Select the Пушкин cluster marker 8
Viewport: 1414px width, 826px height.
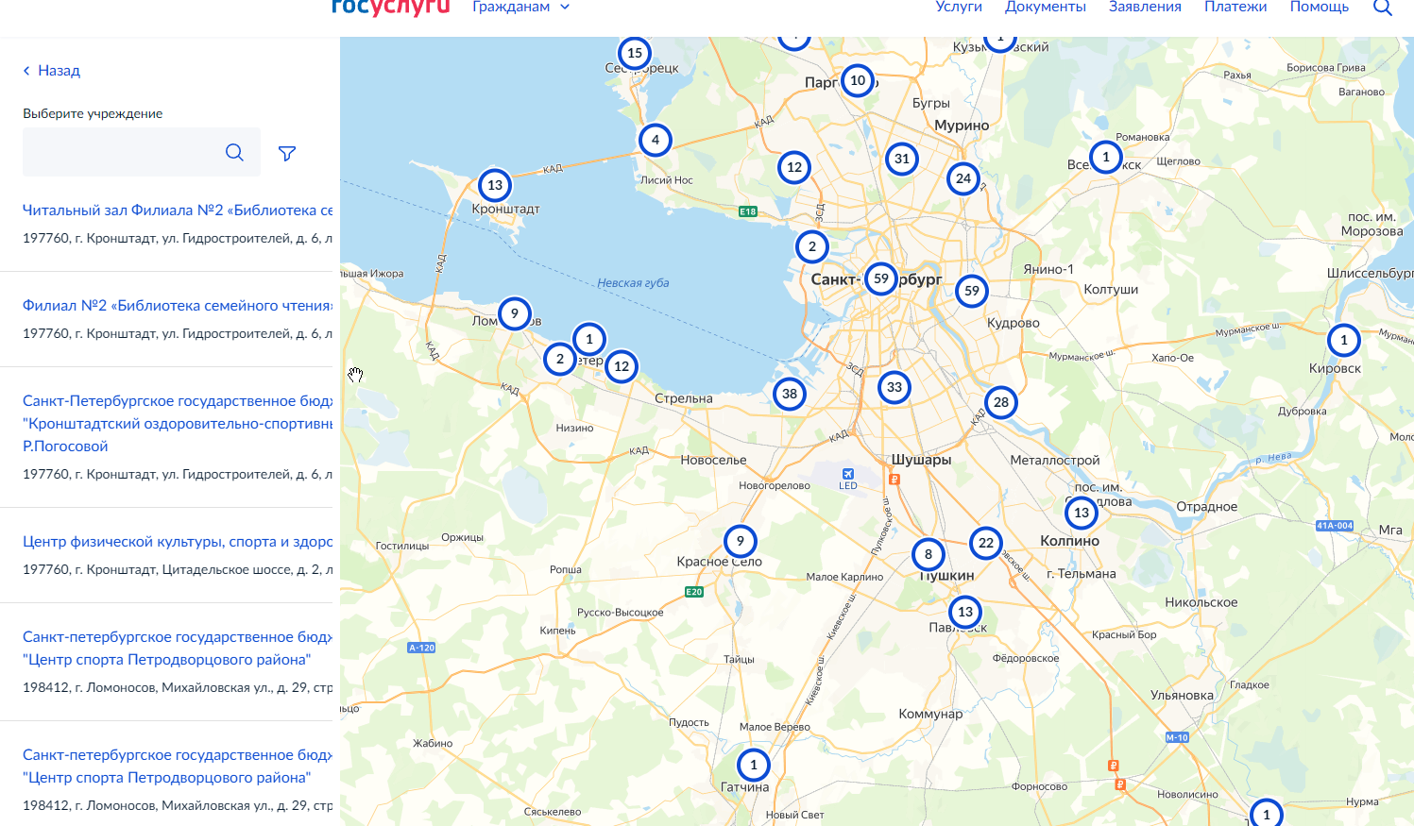[x=928, y=554]
